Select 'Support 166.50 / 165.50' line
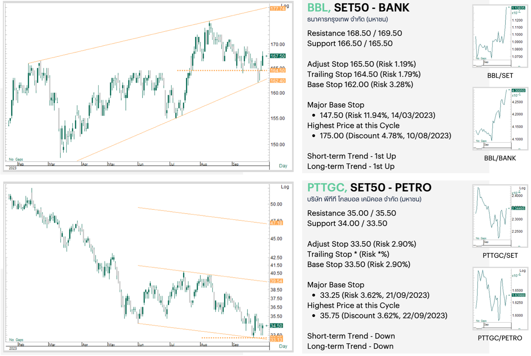 (x=350, y=44)
